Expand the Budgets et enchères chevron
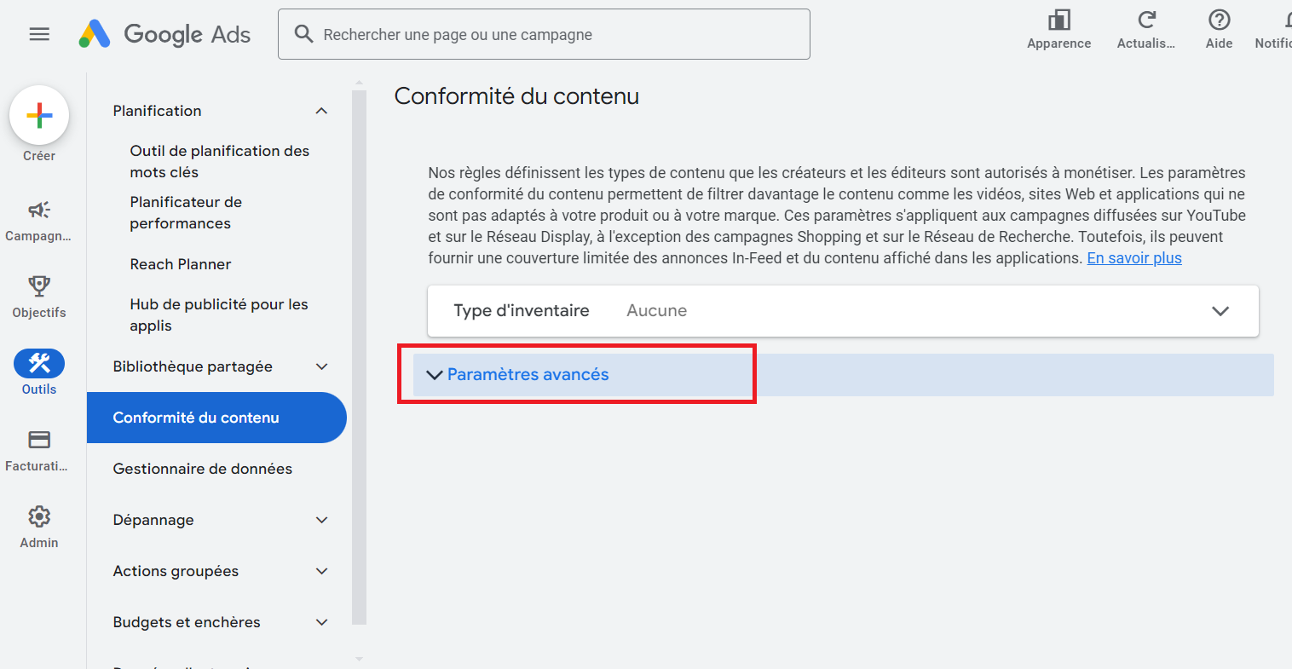 coord(321,622)
